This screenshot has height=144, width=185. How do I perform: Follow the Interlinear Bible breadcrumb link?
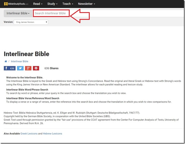(19, 61)
